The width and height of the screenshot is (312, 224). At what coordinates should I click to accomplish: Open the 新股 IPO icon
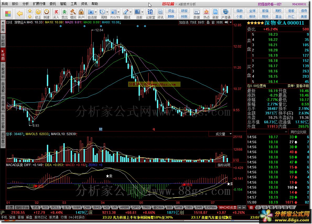click(215, 14)
